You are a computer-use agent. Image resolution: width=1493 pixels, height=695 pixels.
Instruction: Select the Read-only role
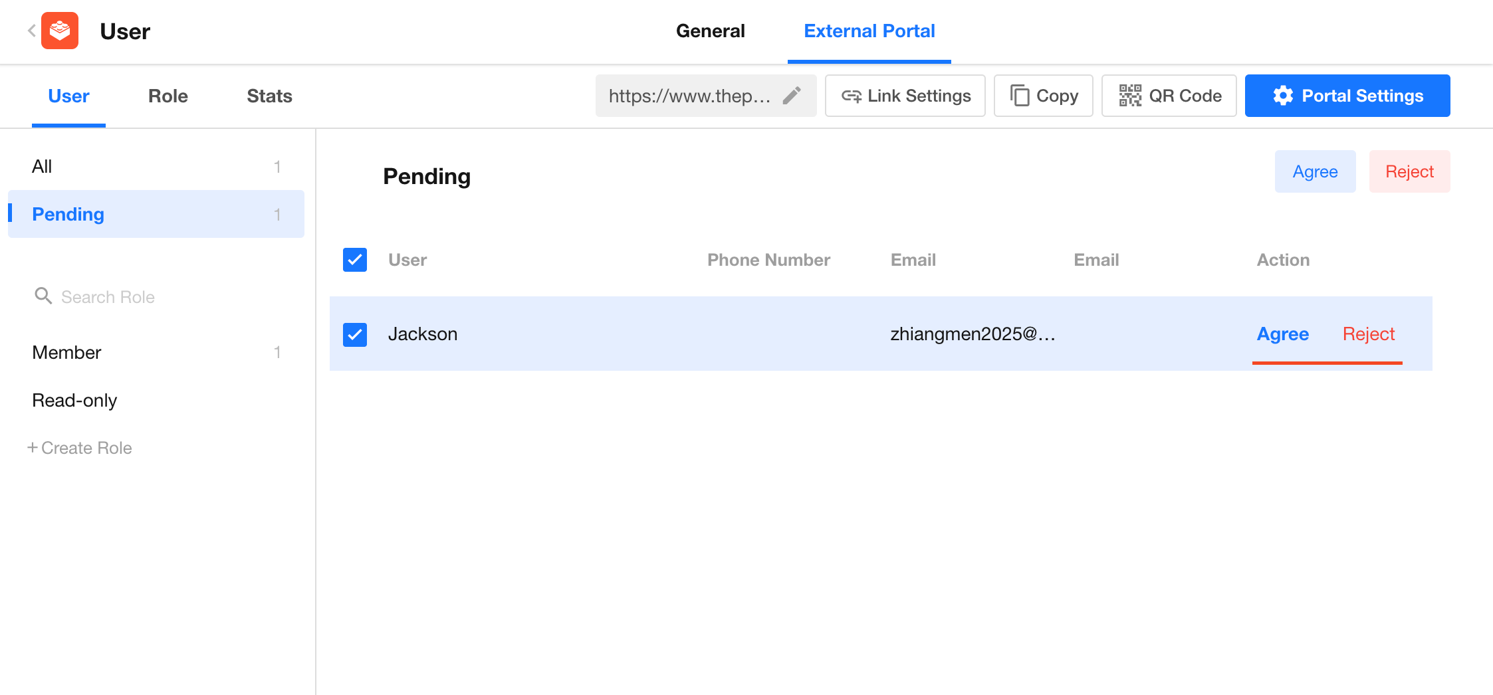tap(74, 401)
